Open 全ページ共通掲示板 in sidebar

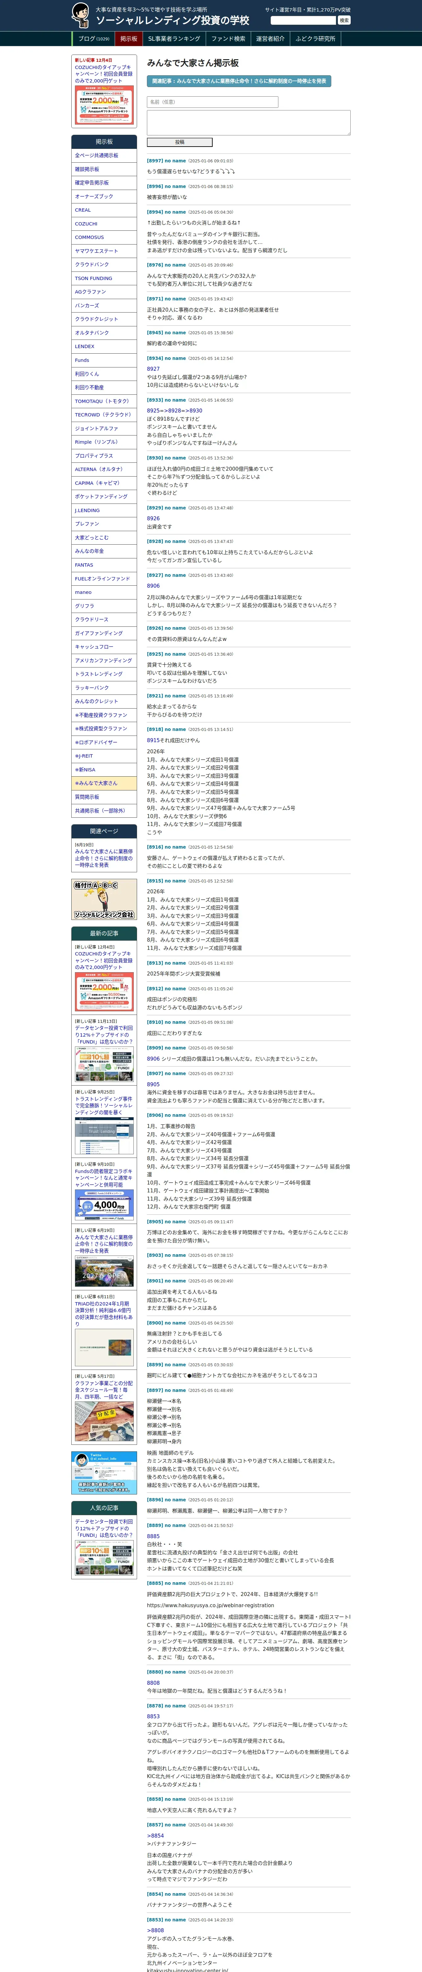click(104, 155)
